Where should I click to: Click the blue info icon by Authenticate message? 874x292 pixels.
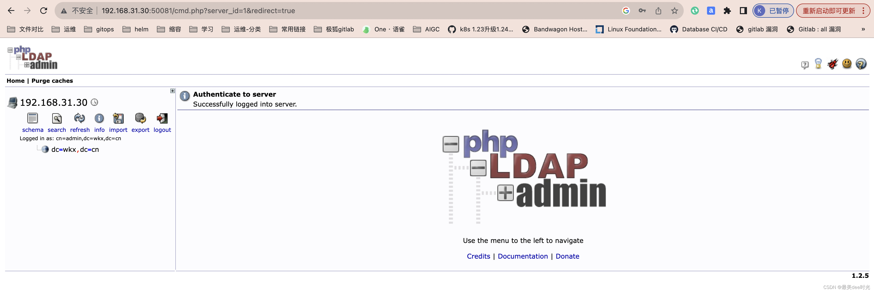pyautogui.click(x=184, y=96)
